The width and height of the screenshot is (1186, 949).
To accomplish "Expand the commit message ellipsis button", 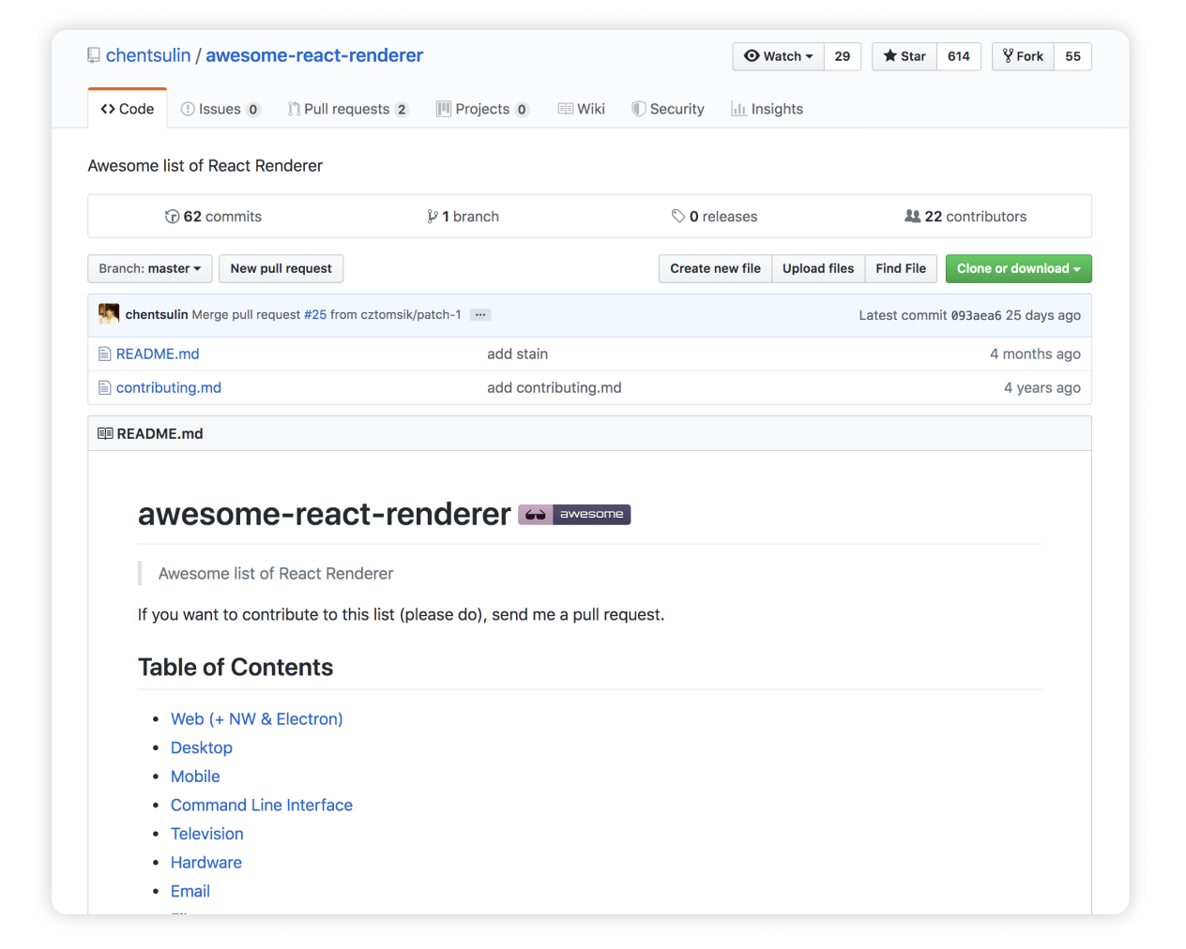I will [x=480, y=315].
